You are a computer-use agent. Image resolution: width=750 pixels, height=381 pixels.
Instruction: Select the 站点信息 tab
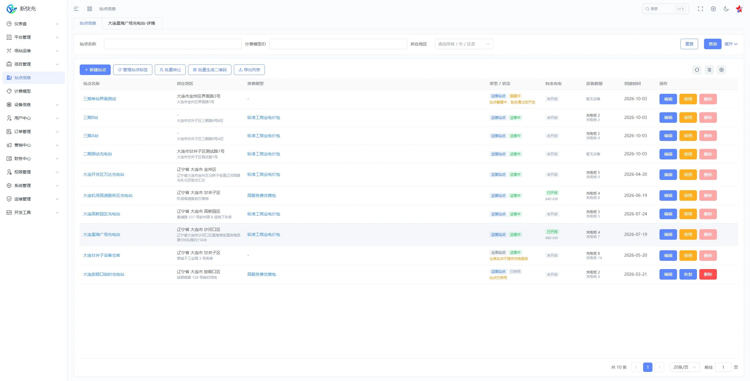(88, 23)
